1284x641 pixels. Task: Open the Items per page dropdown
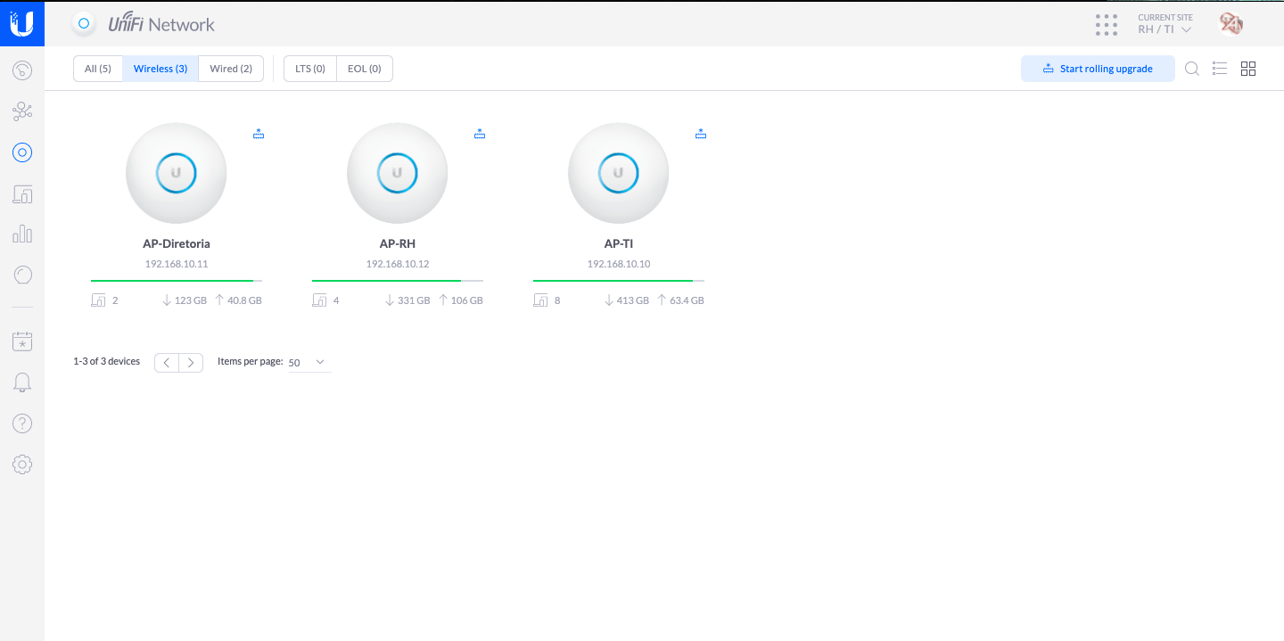pos(309,363)
